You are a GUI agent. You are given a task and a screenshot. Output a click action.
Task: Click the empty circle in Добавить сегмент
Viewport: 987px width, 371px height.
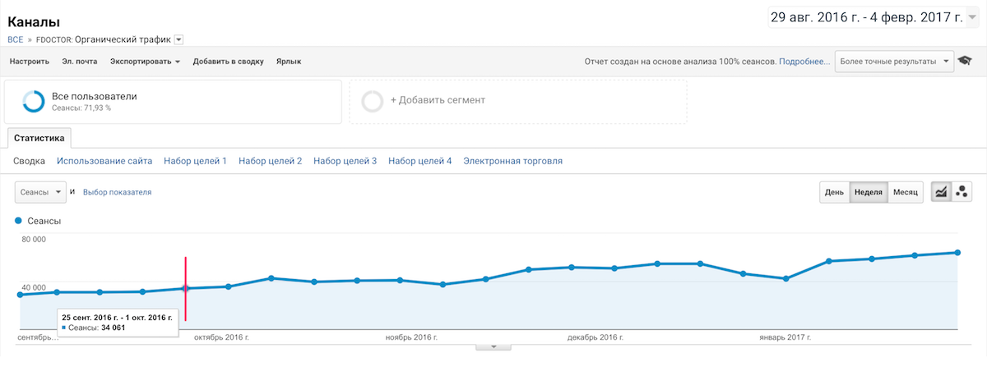[373, 101]
